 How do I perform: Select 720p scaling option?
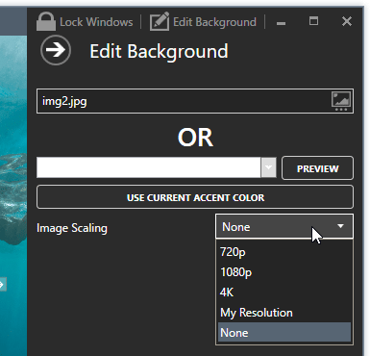click(284, 252)
